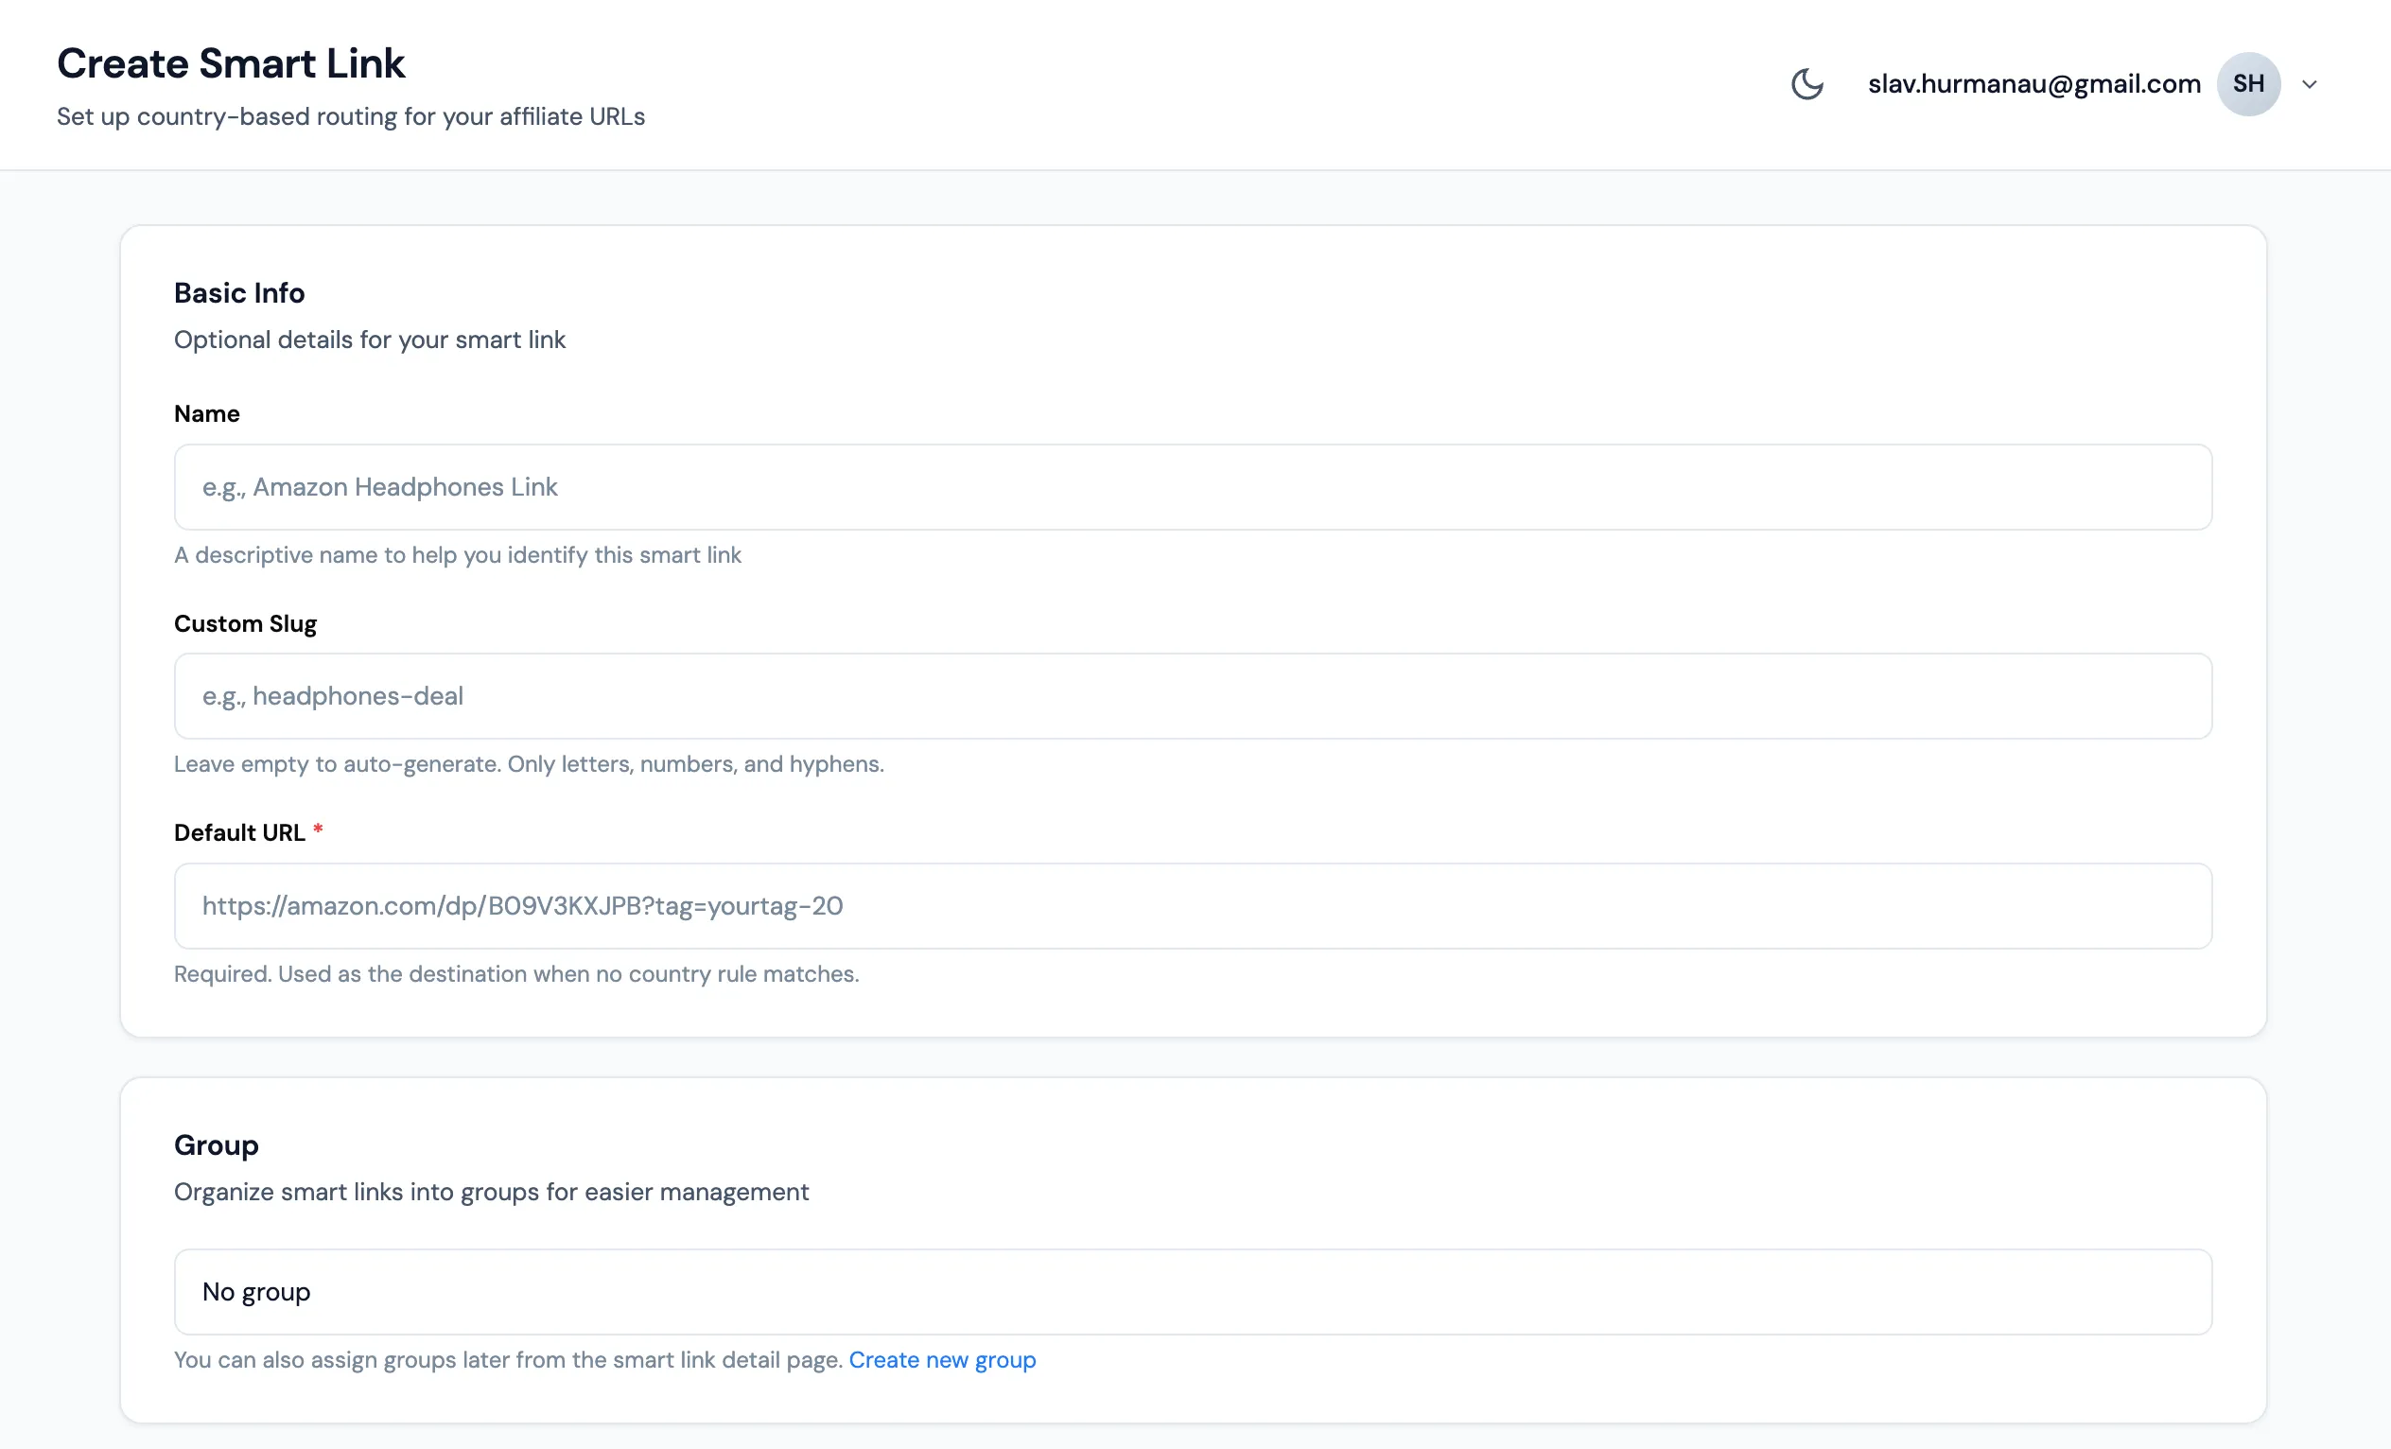Click the Custom Slug field label
2391x1449 pixels.
pyautogui.click(x=246, y=624)
